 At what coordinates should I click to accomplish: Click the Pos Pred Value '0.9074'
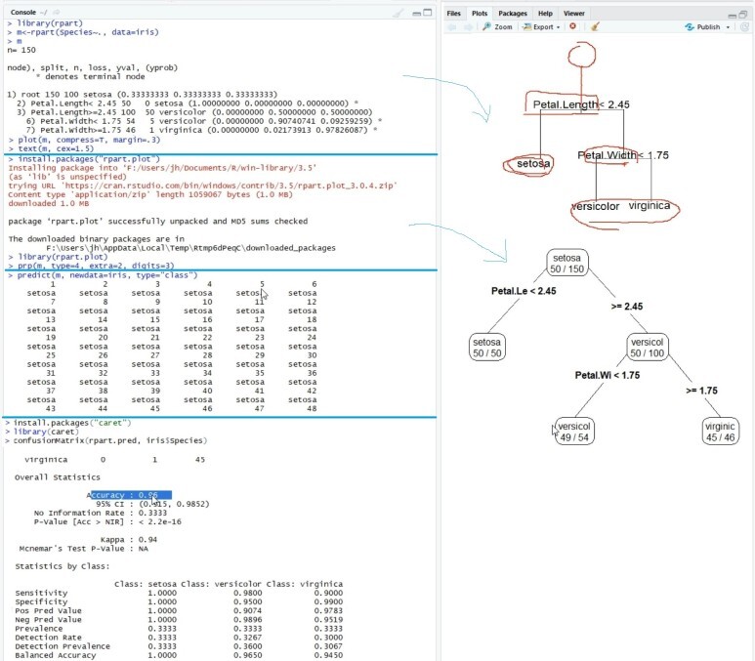tap(247, 611)
